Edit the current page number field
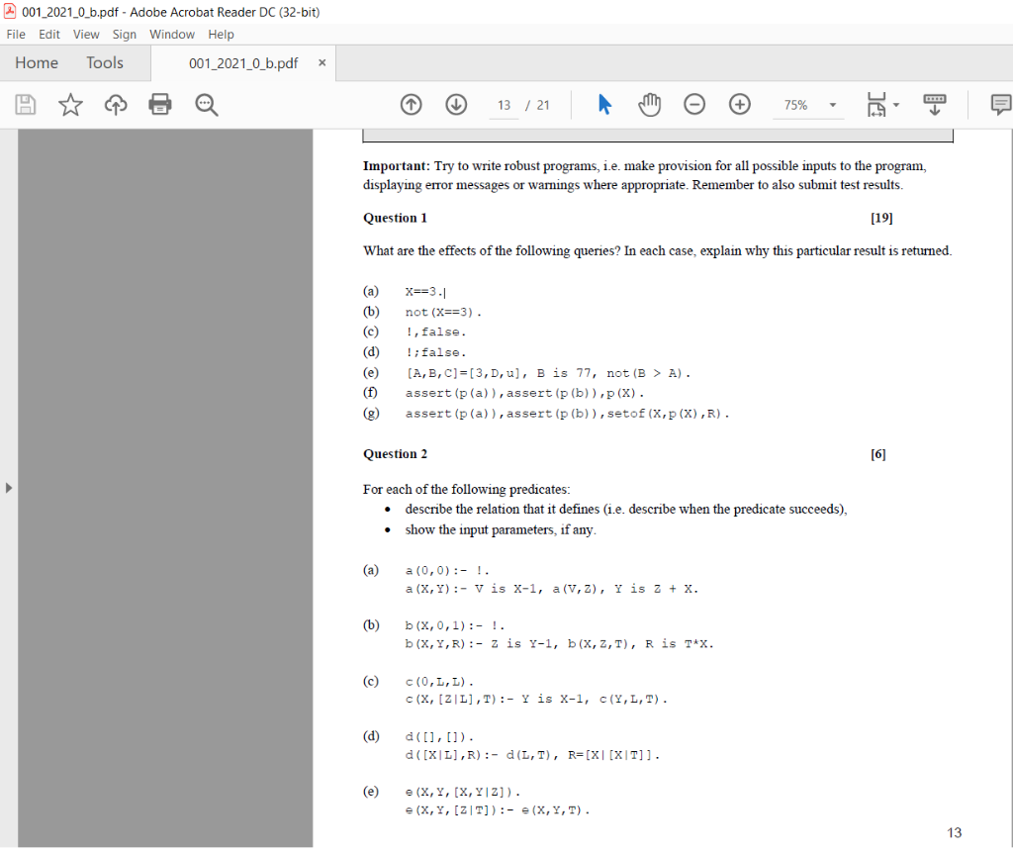1013x854 pixels. tap(504, 104)
